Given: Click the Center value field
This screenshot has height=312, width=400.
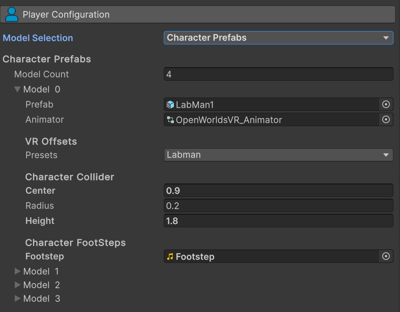Looking at the screenshot, I should click(278, 191).
